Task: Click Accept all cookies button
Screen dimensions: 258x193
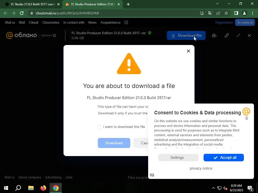Action: click(x=224, y=158)
